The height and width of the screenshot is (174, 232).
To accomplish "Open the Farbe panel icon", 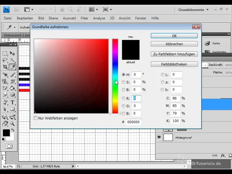I will pos(207,43).
